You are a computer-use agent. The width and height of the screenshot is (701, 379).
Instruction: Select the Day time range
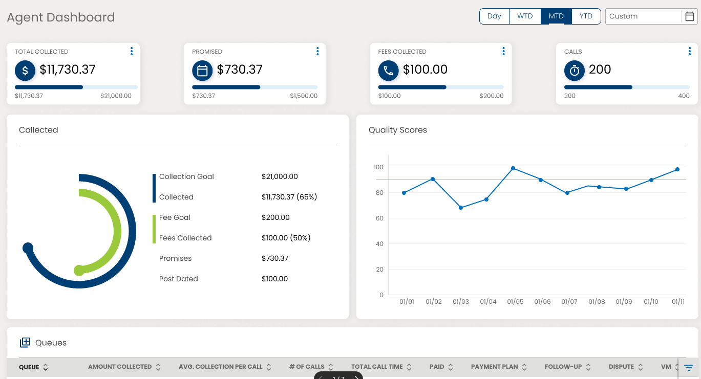point(494,16)
